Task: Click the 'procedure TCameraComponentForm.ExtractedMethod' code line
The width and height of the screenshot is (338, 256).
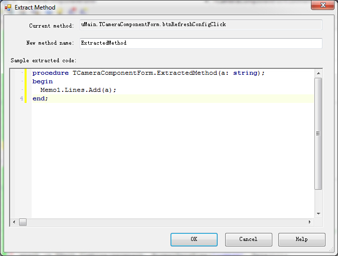Action: tap(148, 73)
